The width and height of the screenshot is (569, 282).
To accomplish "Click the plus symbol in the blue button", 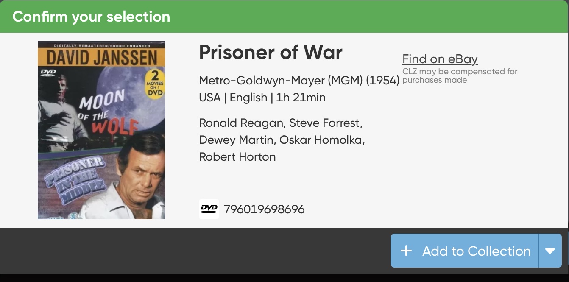I will pyautogui.click(x=406, y=251).
